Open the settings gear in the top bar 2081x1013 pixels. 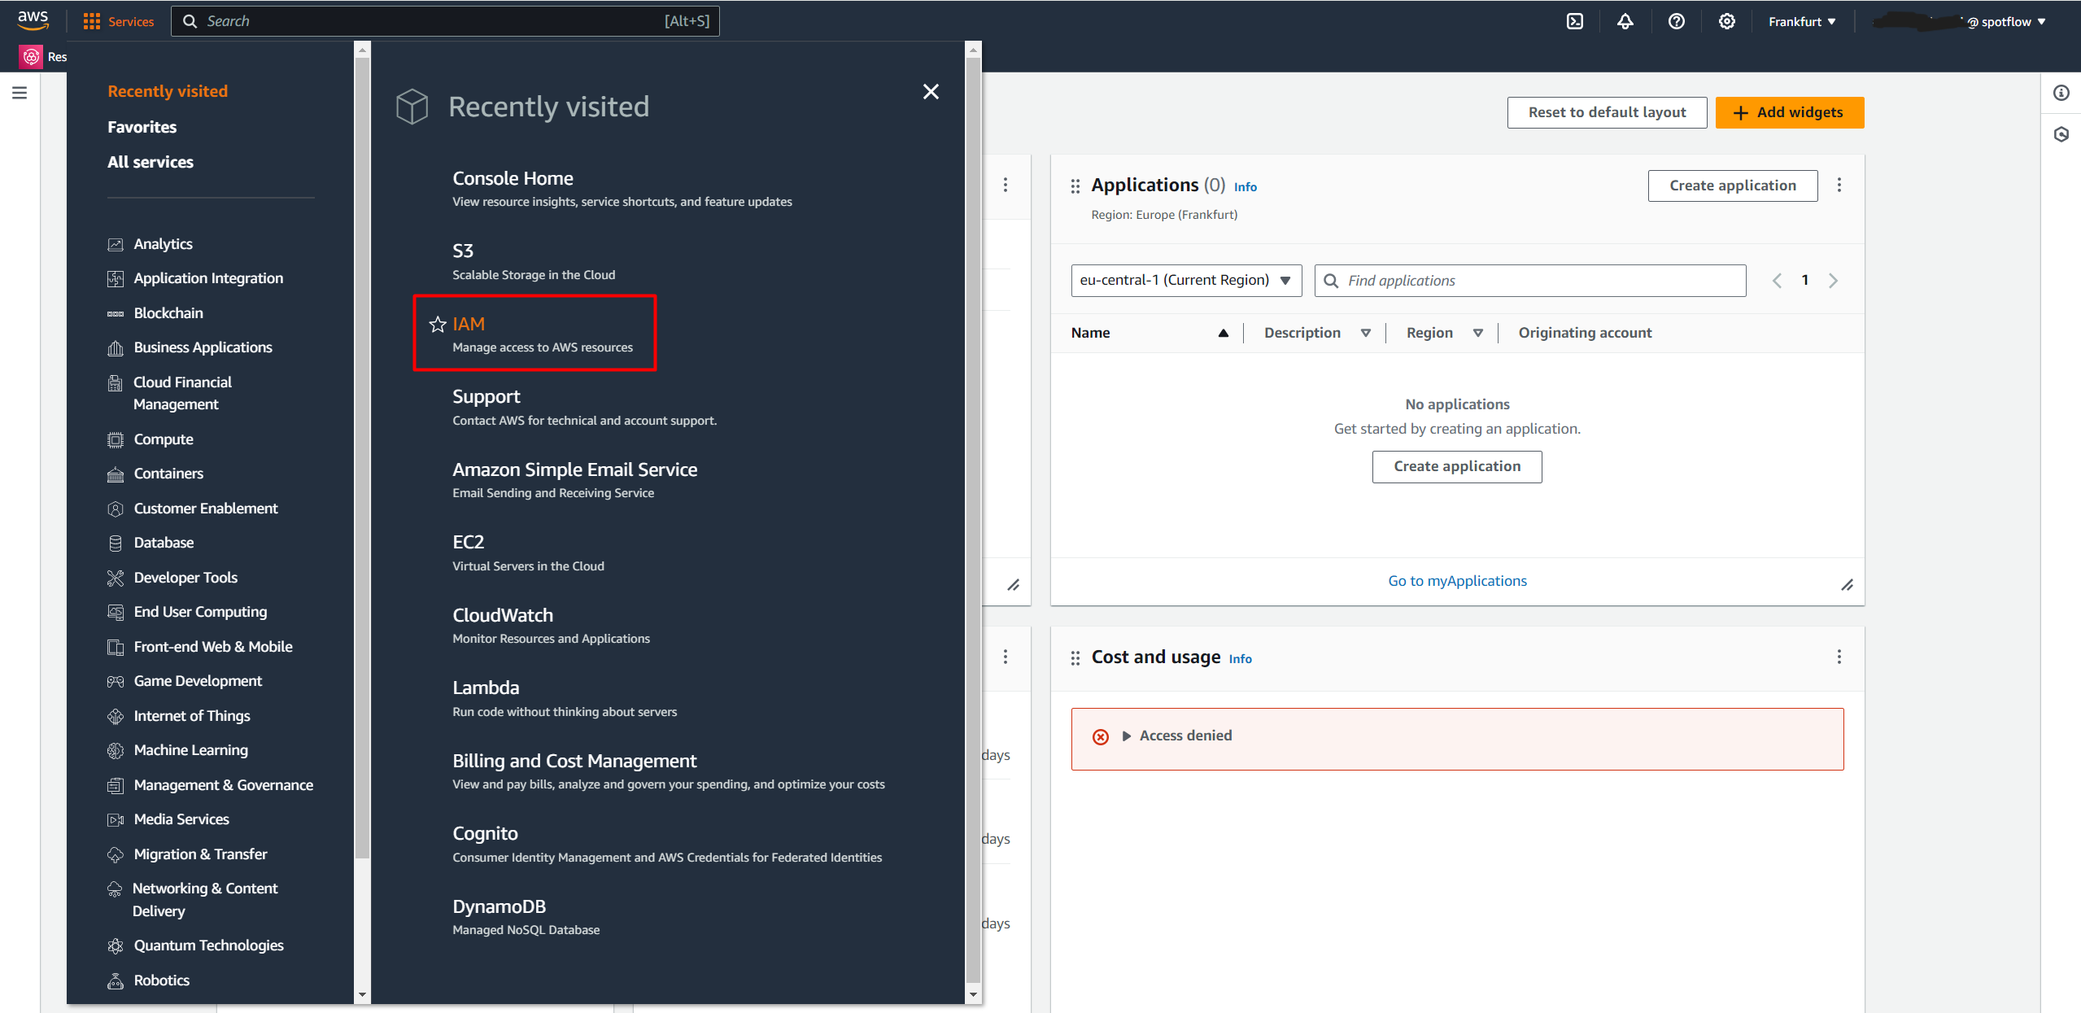pyautogui.click(x=1726, y=21)
